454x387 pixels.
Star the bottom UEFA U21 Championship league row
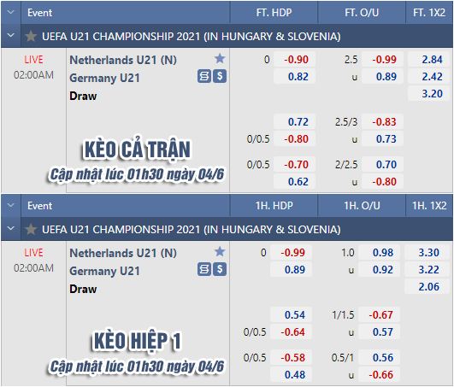31,229
